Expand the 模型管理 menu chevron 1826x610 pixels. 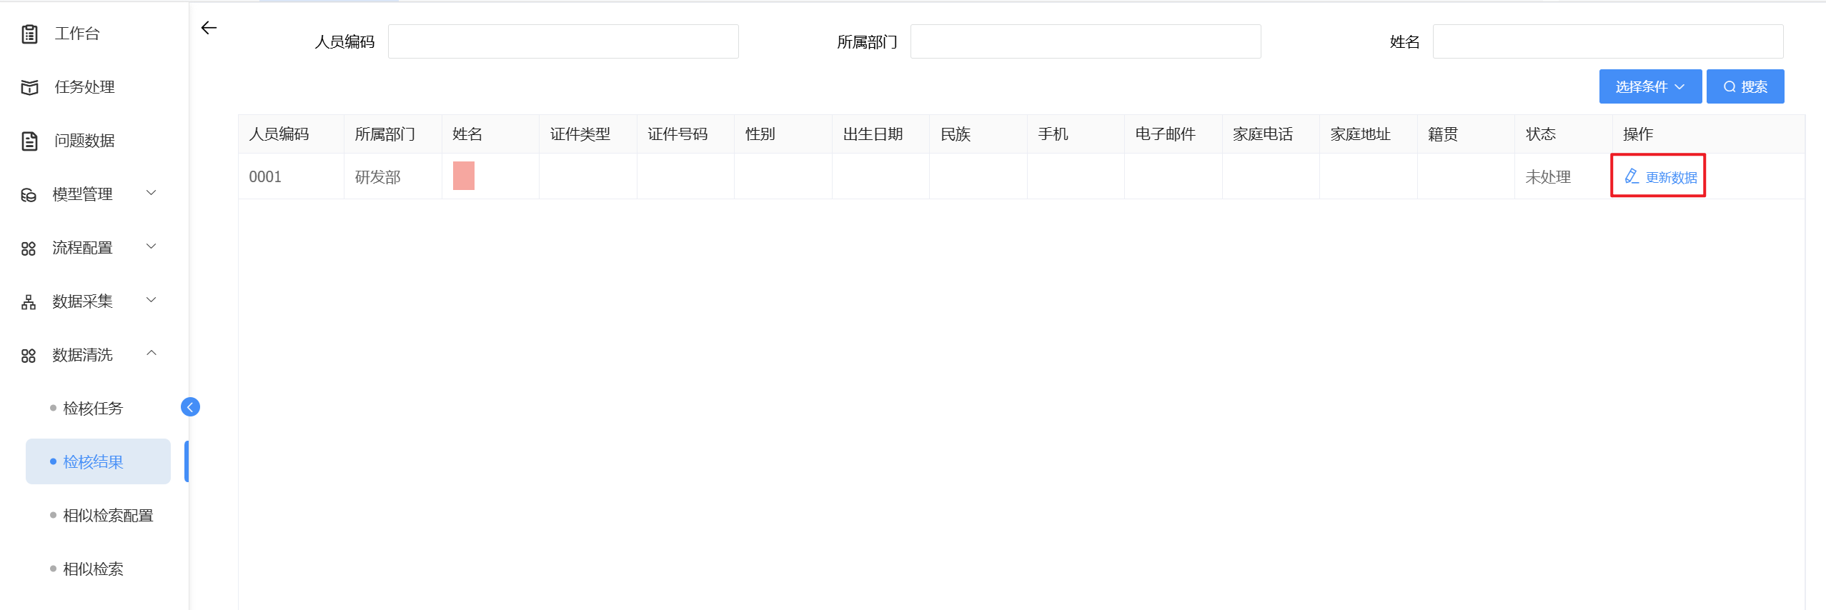(152, 193)
